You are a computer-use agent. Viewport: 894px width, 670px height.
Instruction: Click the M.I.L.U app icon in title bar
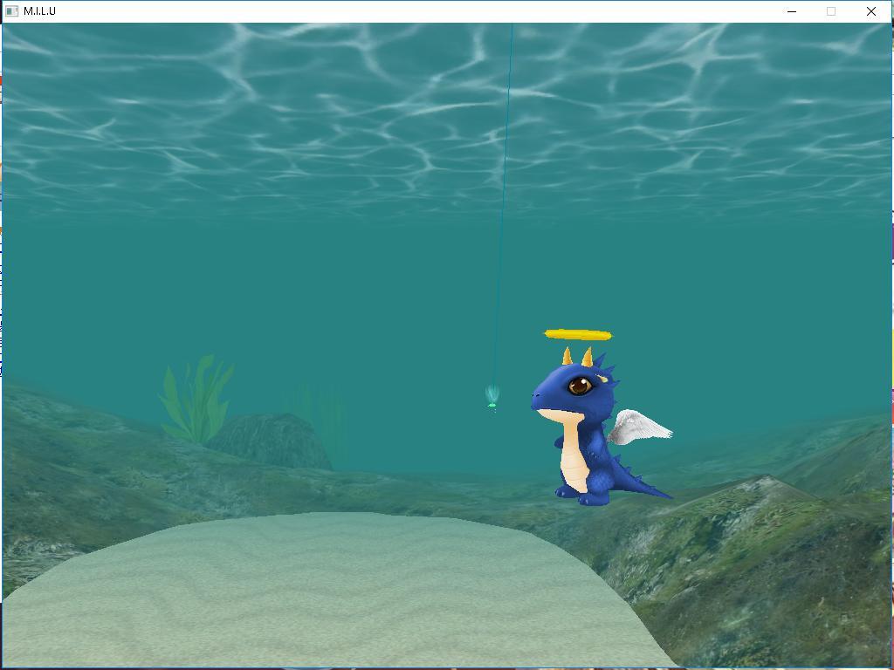point(12,11)
